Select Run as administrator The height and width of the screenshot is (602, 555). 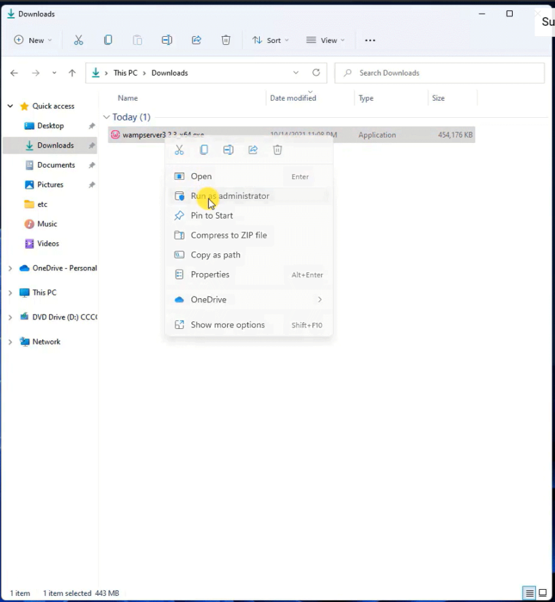pyautogui.click(x=248, y=196)
